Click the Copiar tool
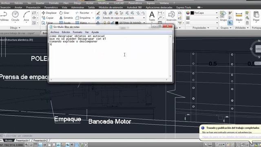Viewport: 261px width, 147px height. [48, 18]
